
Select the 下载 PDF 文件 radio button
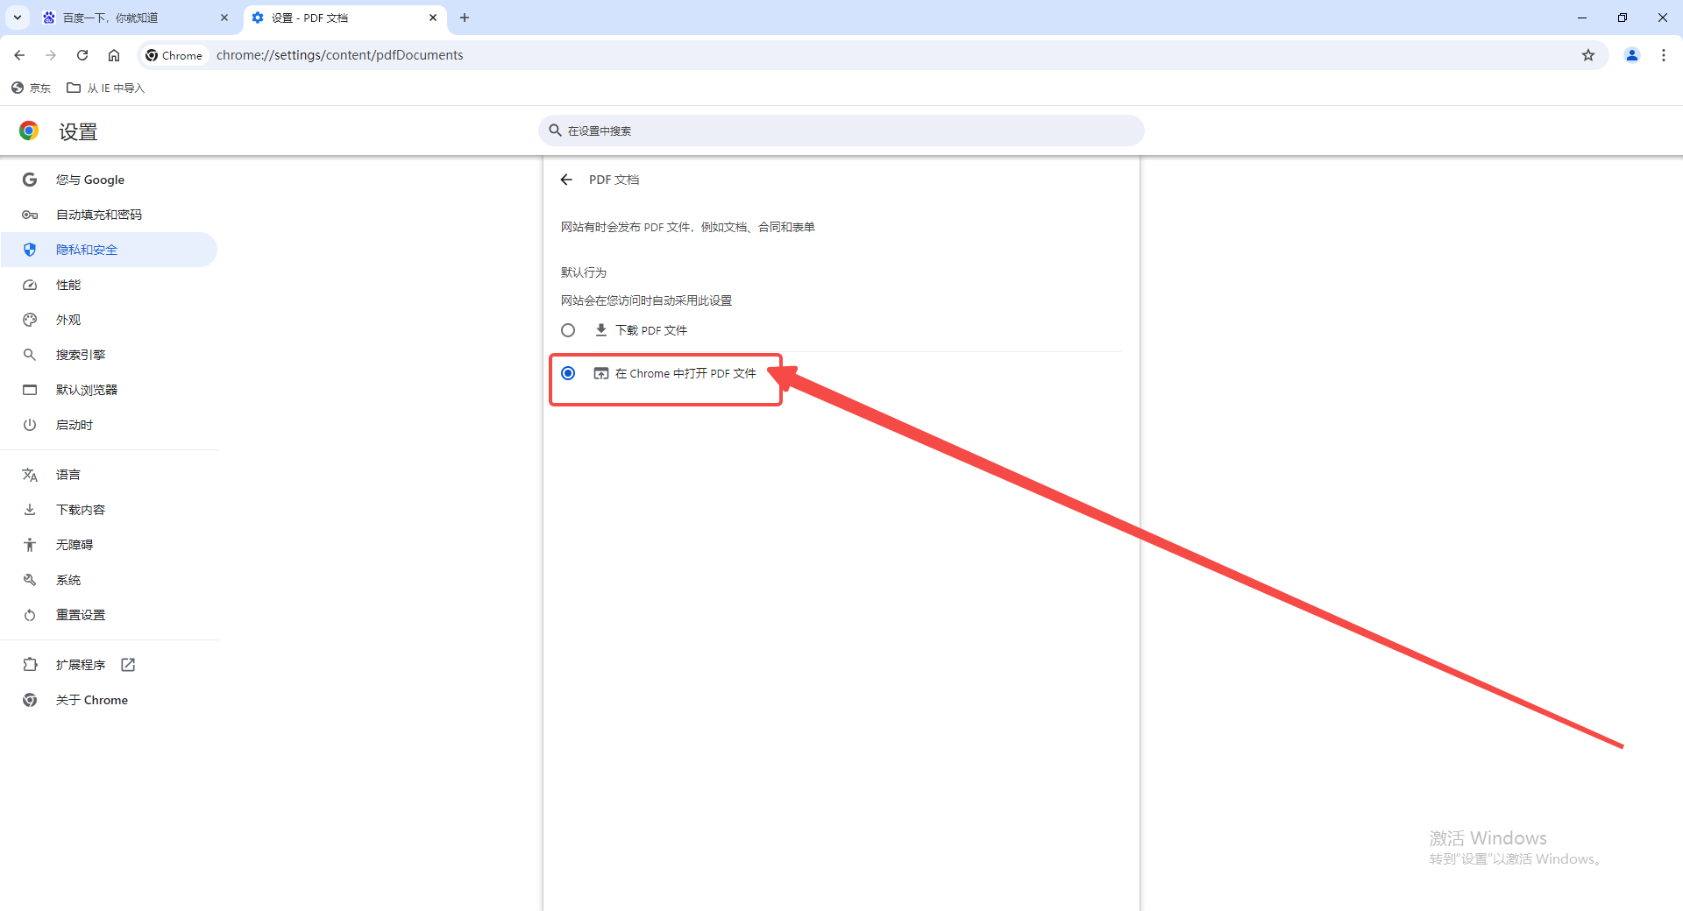[x=568, y=330]
